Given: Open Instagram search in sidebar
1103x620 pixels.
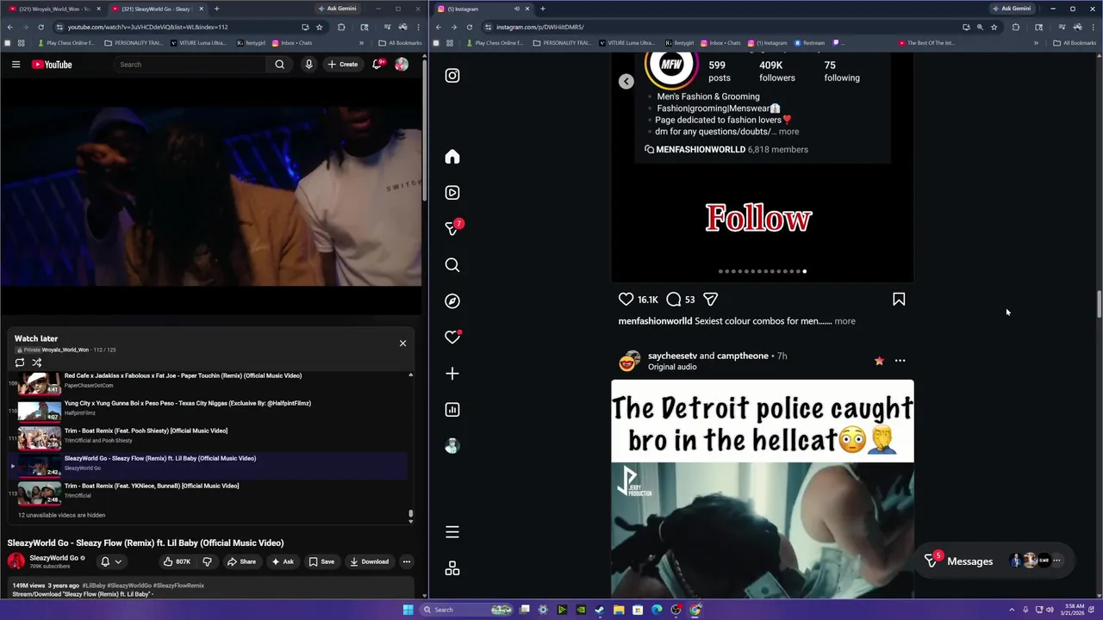Looking at the screenshot, I should (452, 265).
